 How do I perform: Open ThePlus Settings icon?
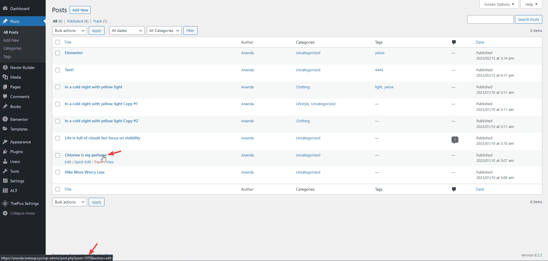point(5,203)
